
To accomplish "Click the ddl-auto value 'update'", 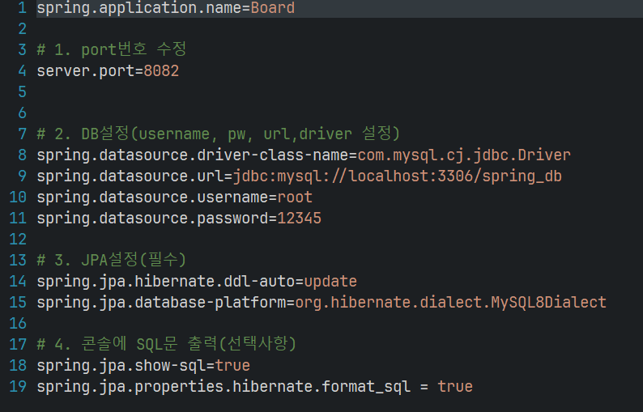I will (330, 282).
